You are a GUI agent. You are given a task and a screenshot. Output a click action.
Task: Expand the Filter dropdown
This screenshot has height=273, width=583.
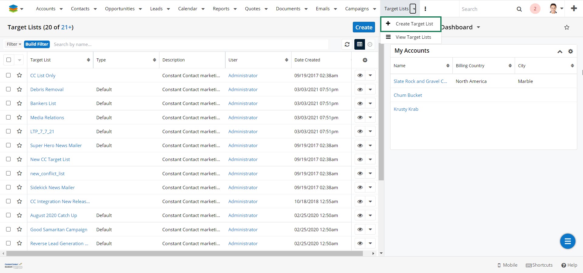point(14,44)
